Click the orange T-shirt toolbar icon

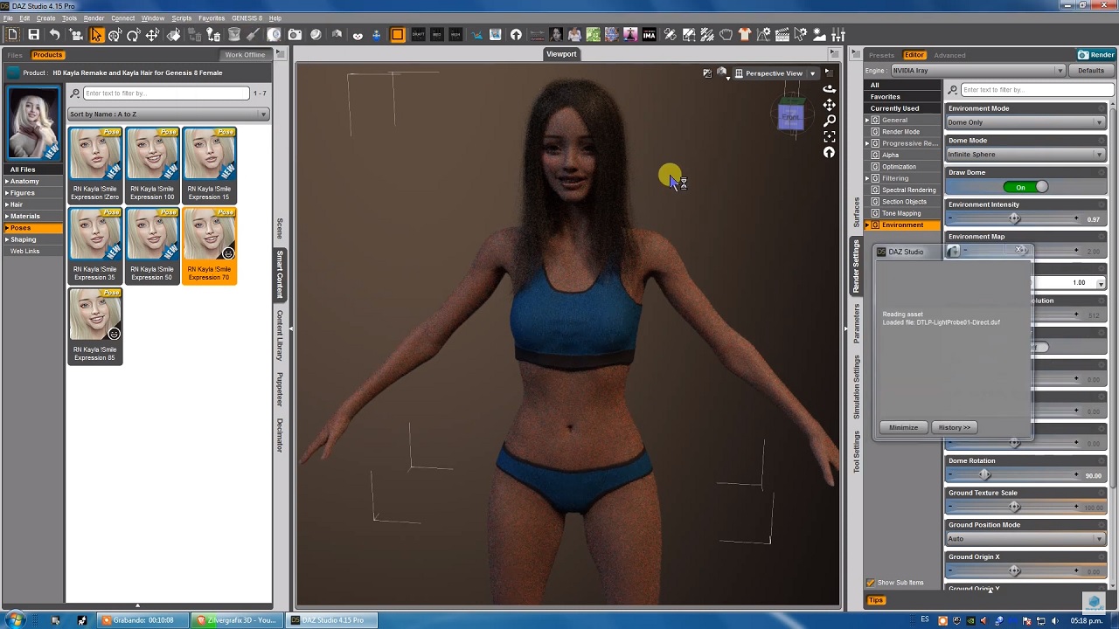pos(744,35)
